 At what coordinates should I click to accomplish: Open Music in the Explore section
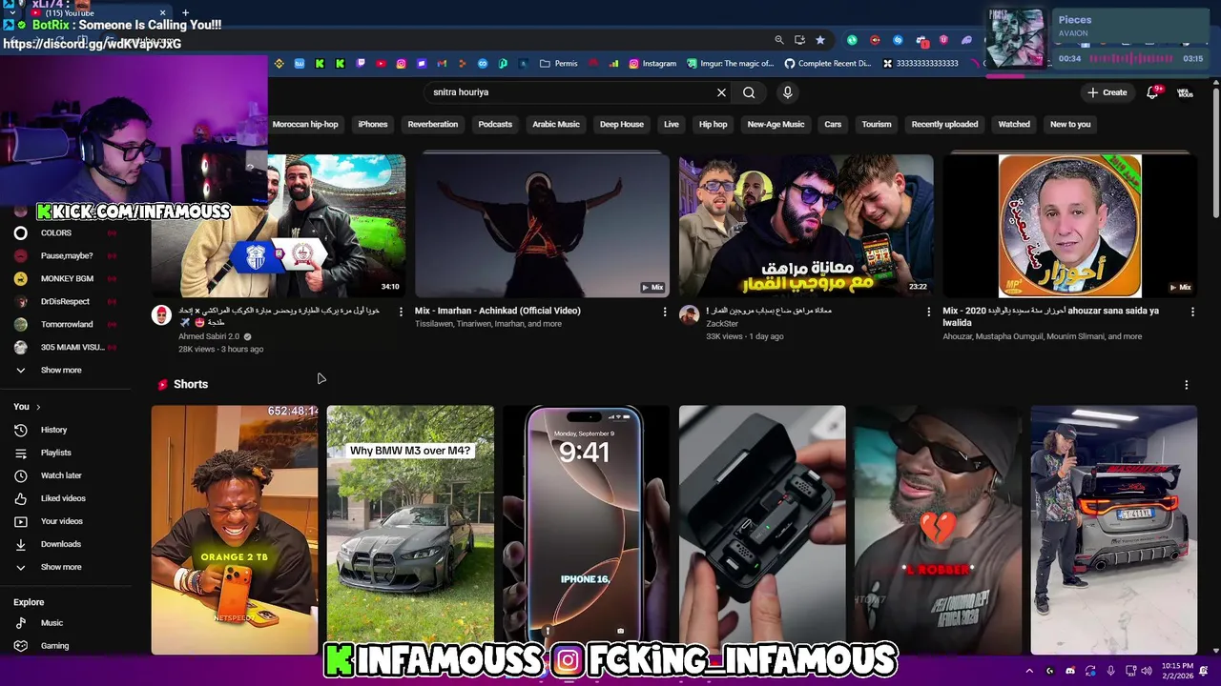[x=52, y=623]
